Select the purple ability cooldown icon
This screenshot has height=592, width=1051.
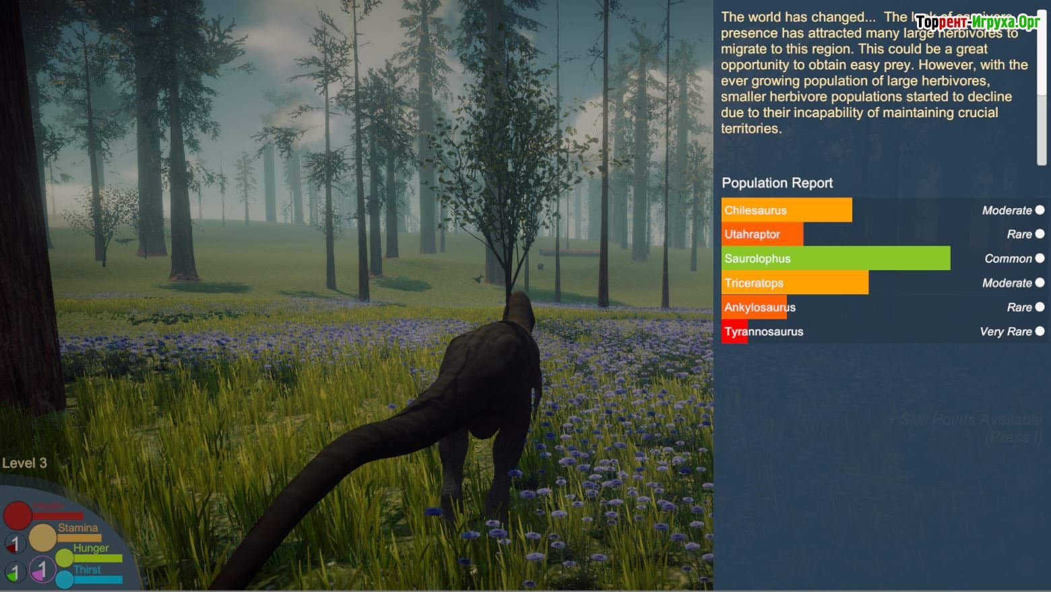(x=42, y=570)
